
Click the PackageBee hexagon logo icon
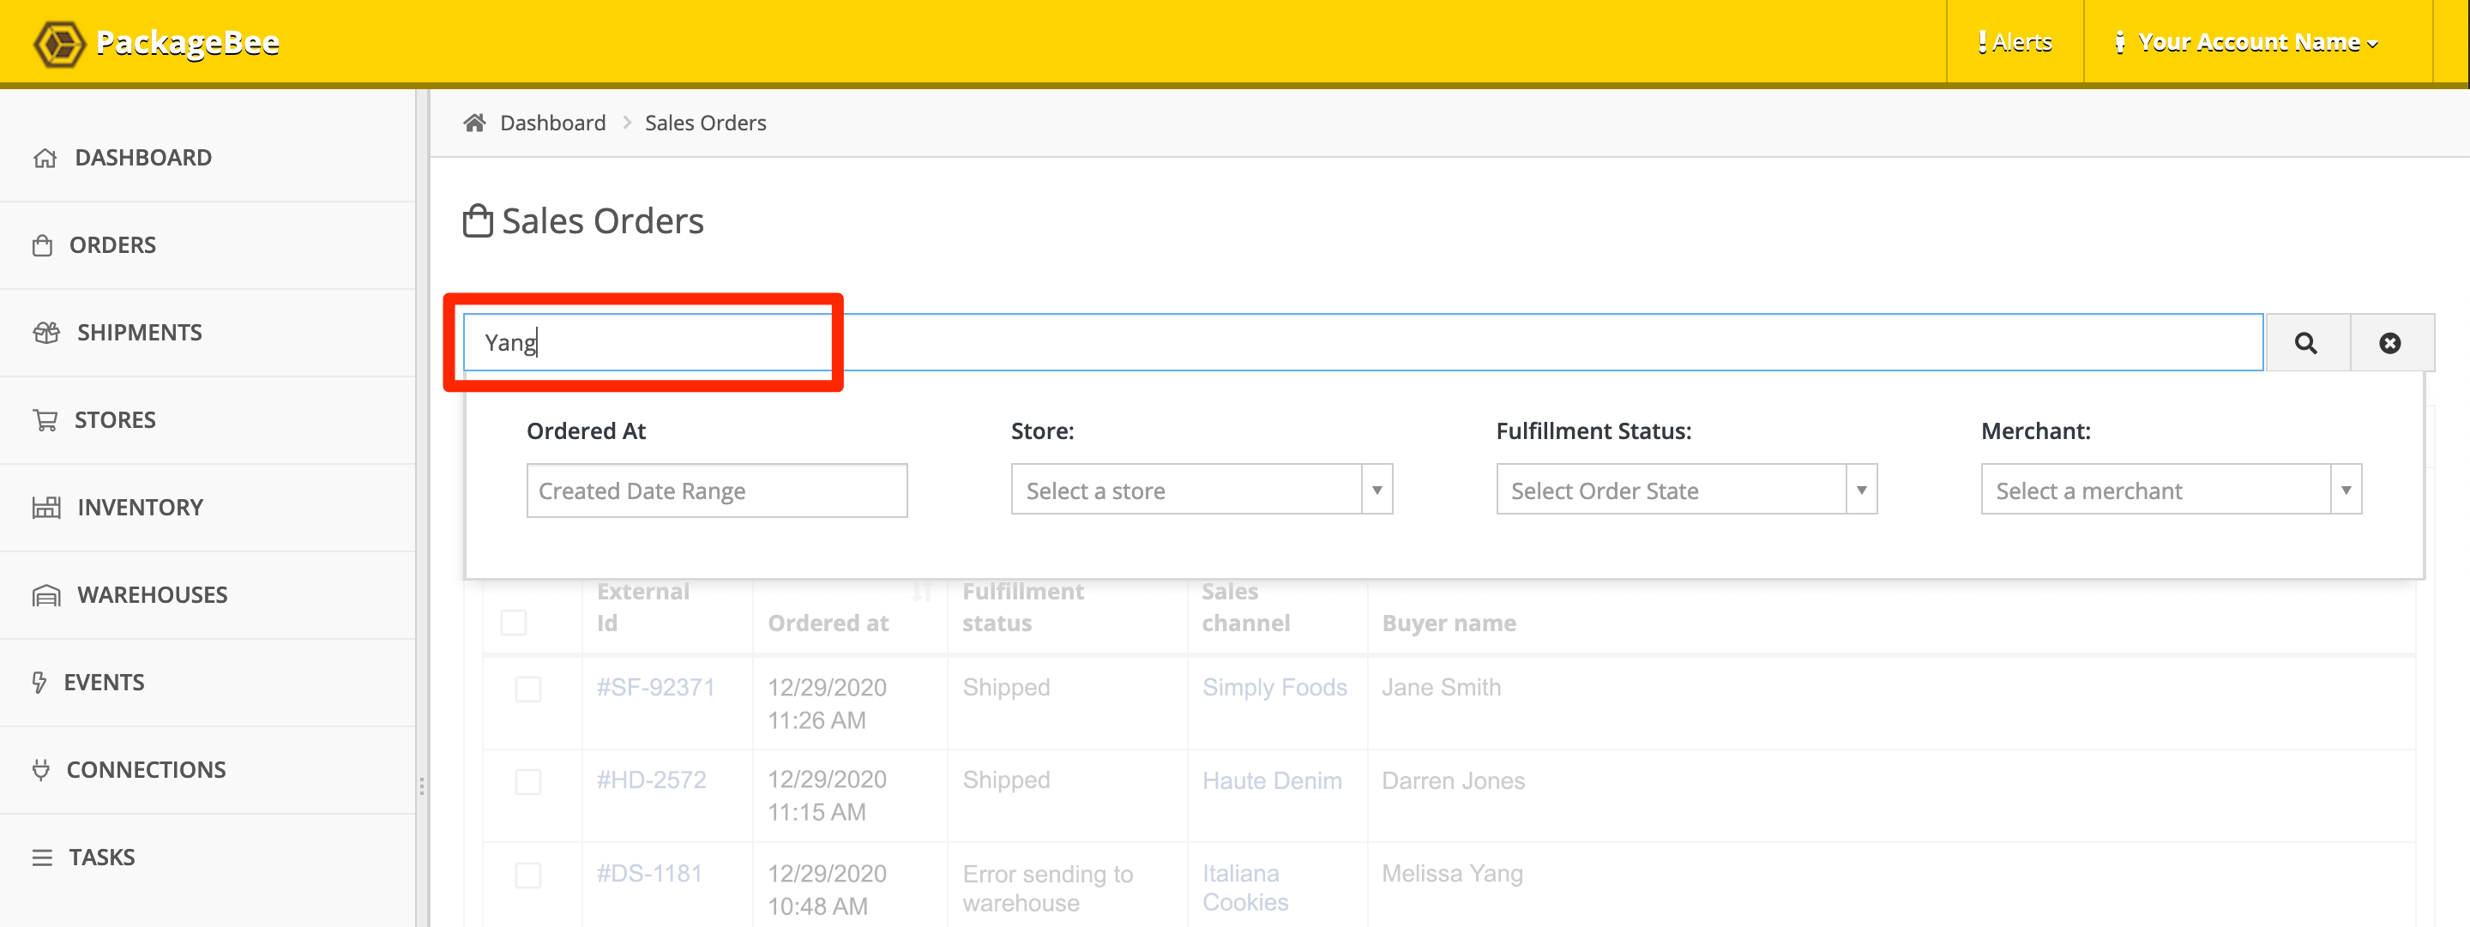click(x=59, y=43)
